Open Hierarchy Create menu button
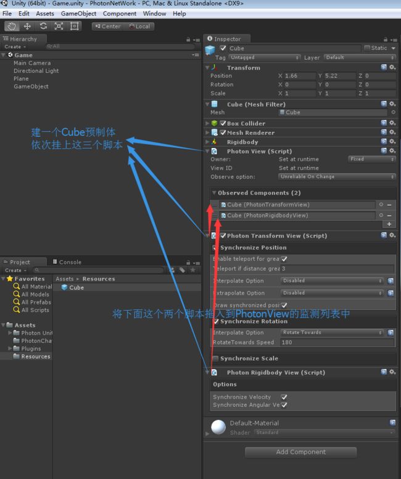Viewport: 401px width, 479px height. (x=15, y=47)
